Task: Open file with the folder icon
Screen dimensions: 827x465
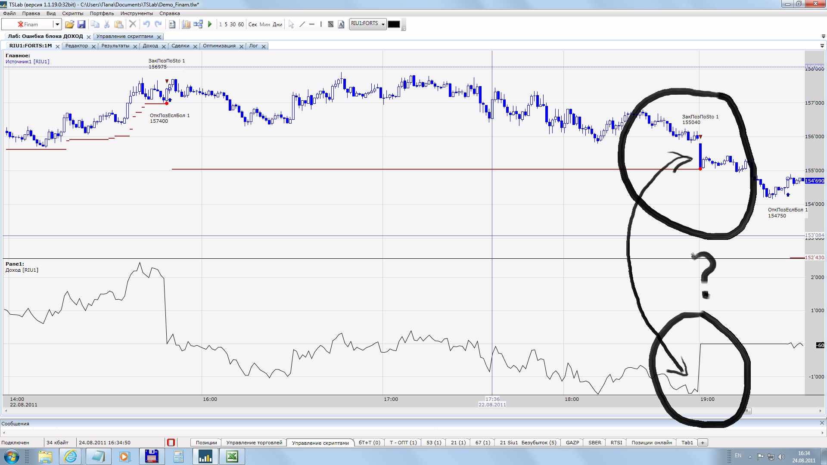Action: 69,25
